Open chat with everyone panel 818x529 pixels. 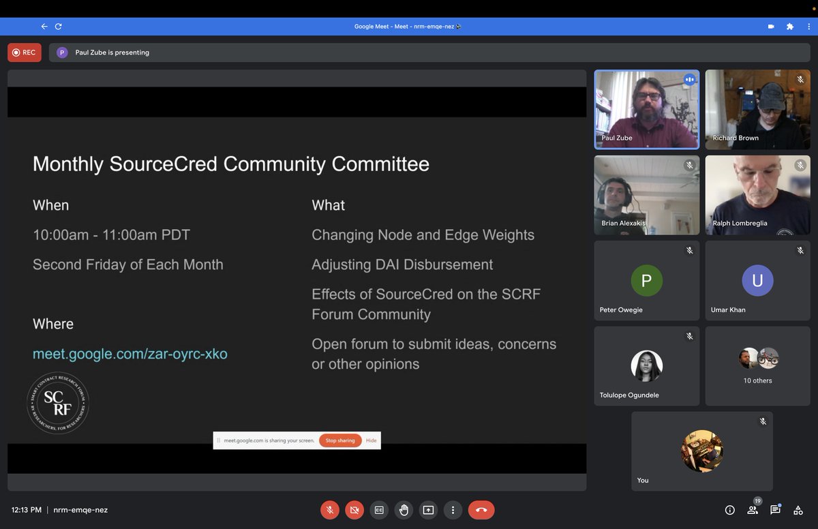(x=775, y=510)
